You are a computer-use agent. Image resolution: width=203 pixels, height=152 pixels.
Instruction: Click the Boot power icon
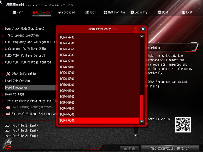click(x=160, y=12)
